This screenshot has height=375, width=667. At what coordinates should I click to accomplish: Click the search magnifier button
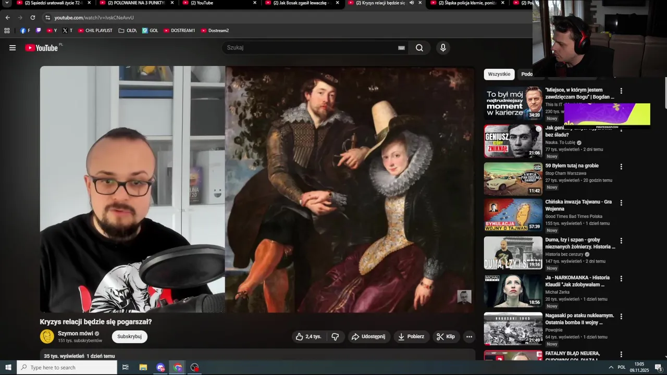click(419, 48)
